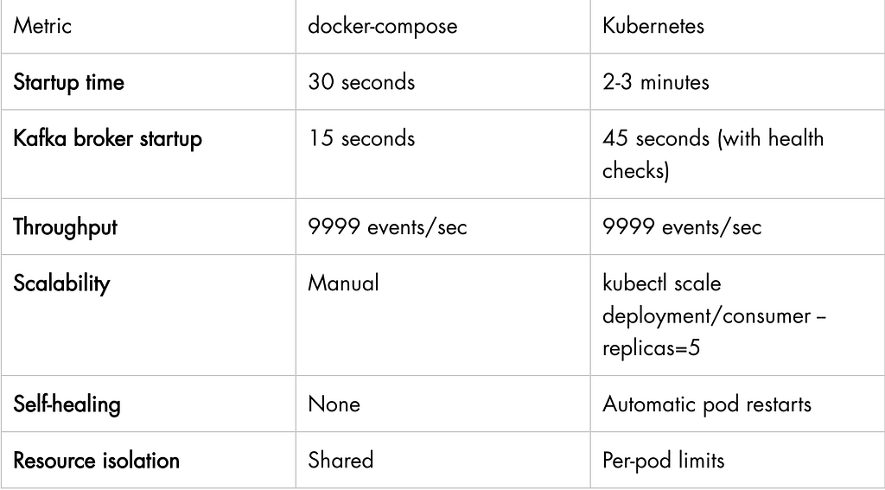The height and width of the screenshot is (490, 885).
Task: Select docker-compose 9999 events/sec cell
Action: pyautogui.click(x=443, y=226)
